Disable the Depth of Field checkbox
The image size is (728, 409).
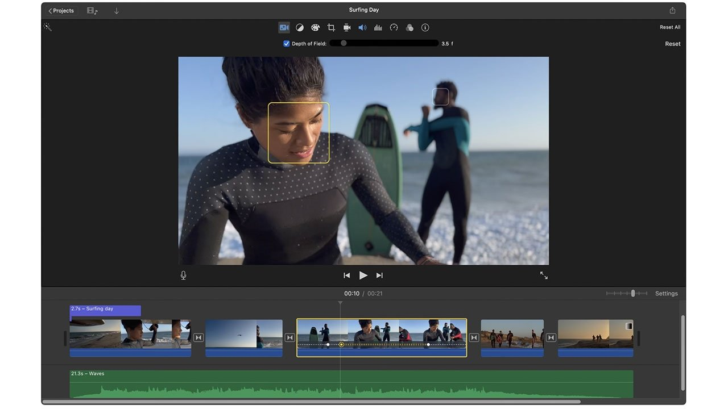[x=286, y=43]
